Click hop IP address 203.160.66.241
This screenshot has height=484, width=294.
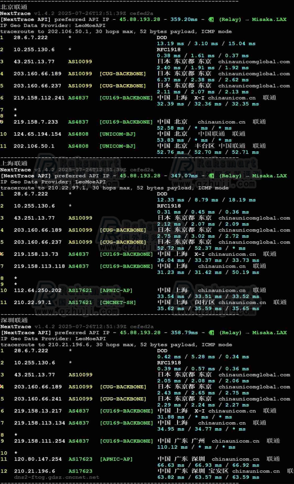pos(38,399)
